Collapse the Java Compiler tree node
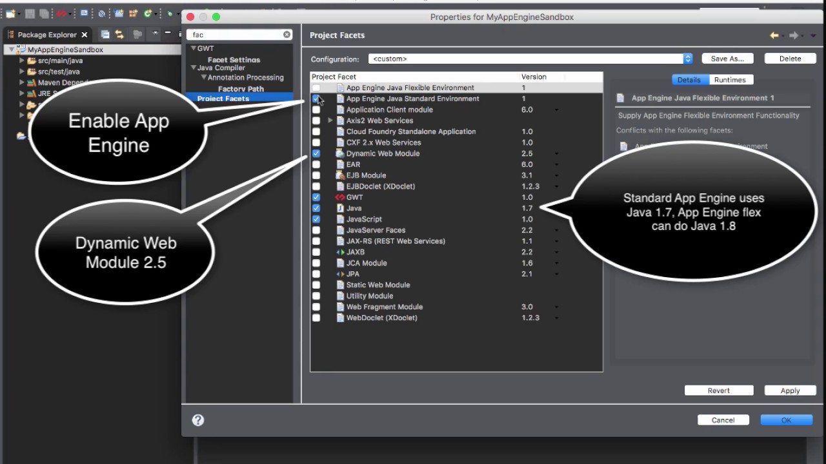This screenshot has width=826, height=464. coord(193,68)
